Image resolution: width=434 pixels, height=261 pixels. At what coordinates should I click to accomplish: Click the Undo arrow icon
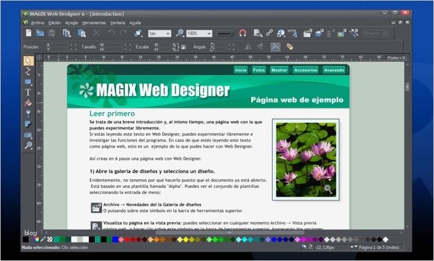click(111, 33)
